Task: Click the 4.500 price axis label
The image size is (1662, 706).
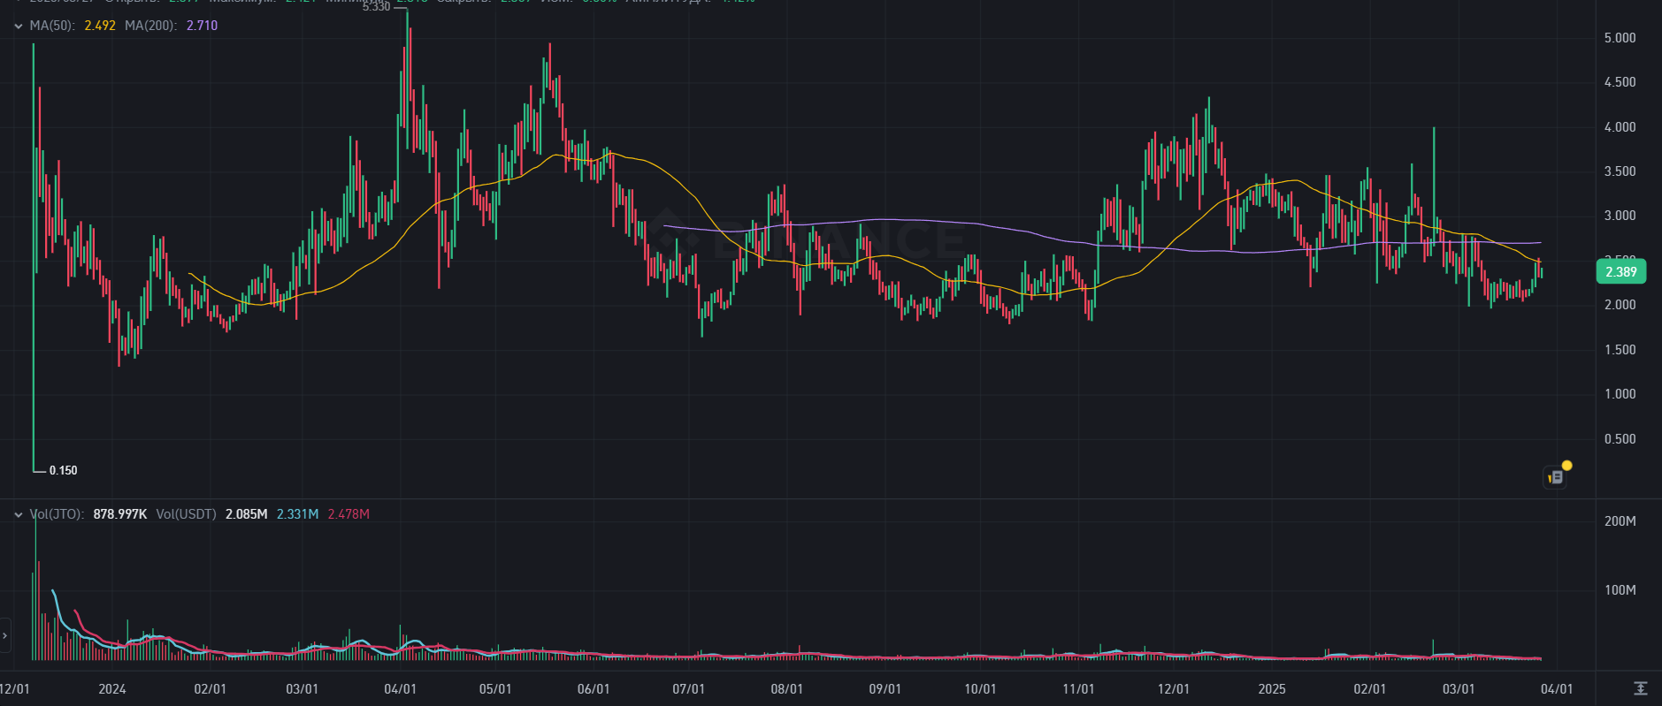Action: coord(1620,82)
